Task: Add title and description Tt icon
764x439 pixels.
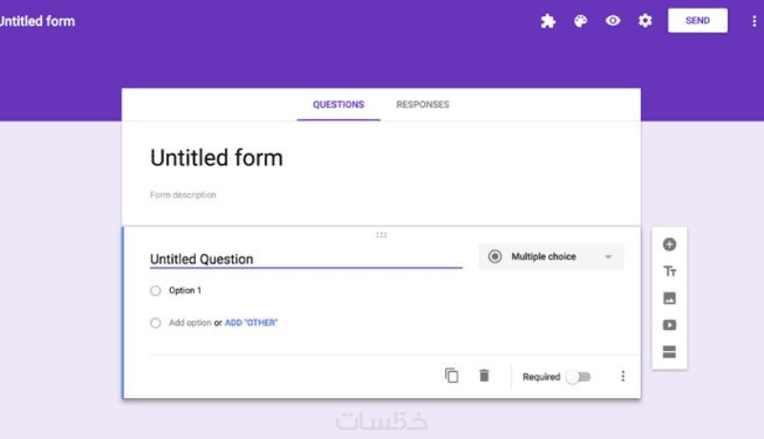Action: pyautogui.click(x=669, y=271)
